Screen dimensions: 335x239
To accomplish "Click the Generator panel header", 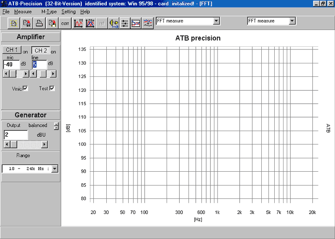I will tap(31, 115).
